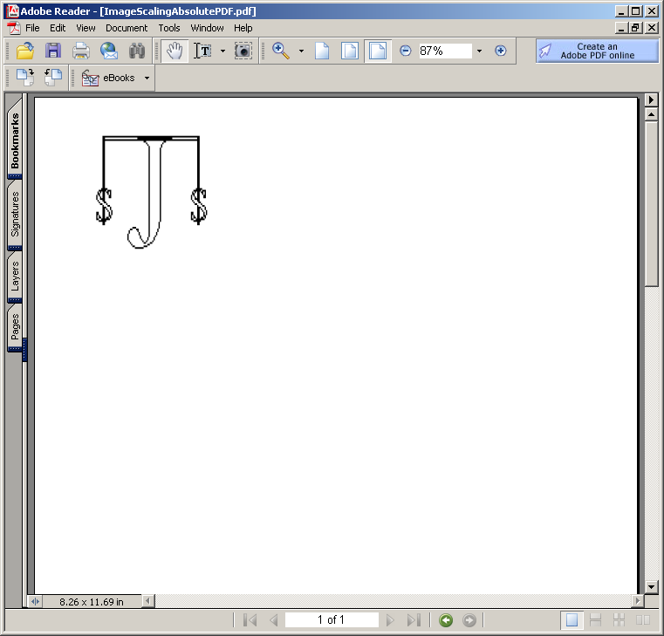The height and width of the screenshot is (636, 664).
Task: Click the page number field 1 of 1
Action: tap(332, 620)
